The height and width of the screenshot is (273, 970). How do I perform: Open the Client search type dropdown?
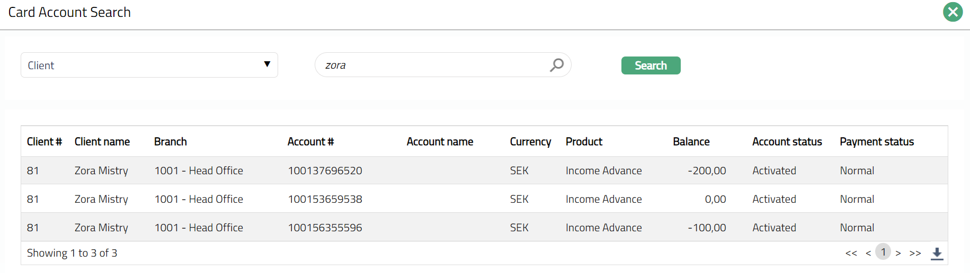tap(149, 65)
